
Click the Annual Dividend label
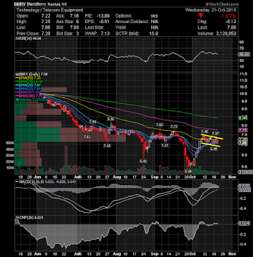[x=132, y=22]
